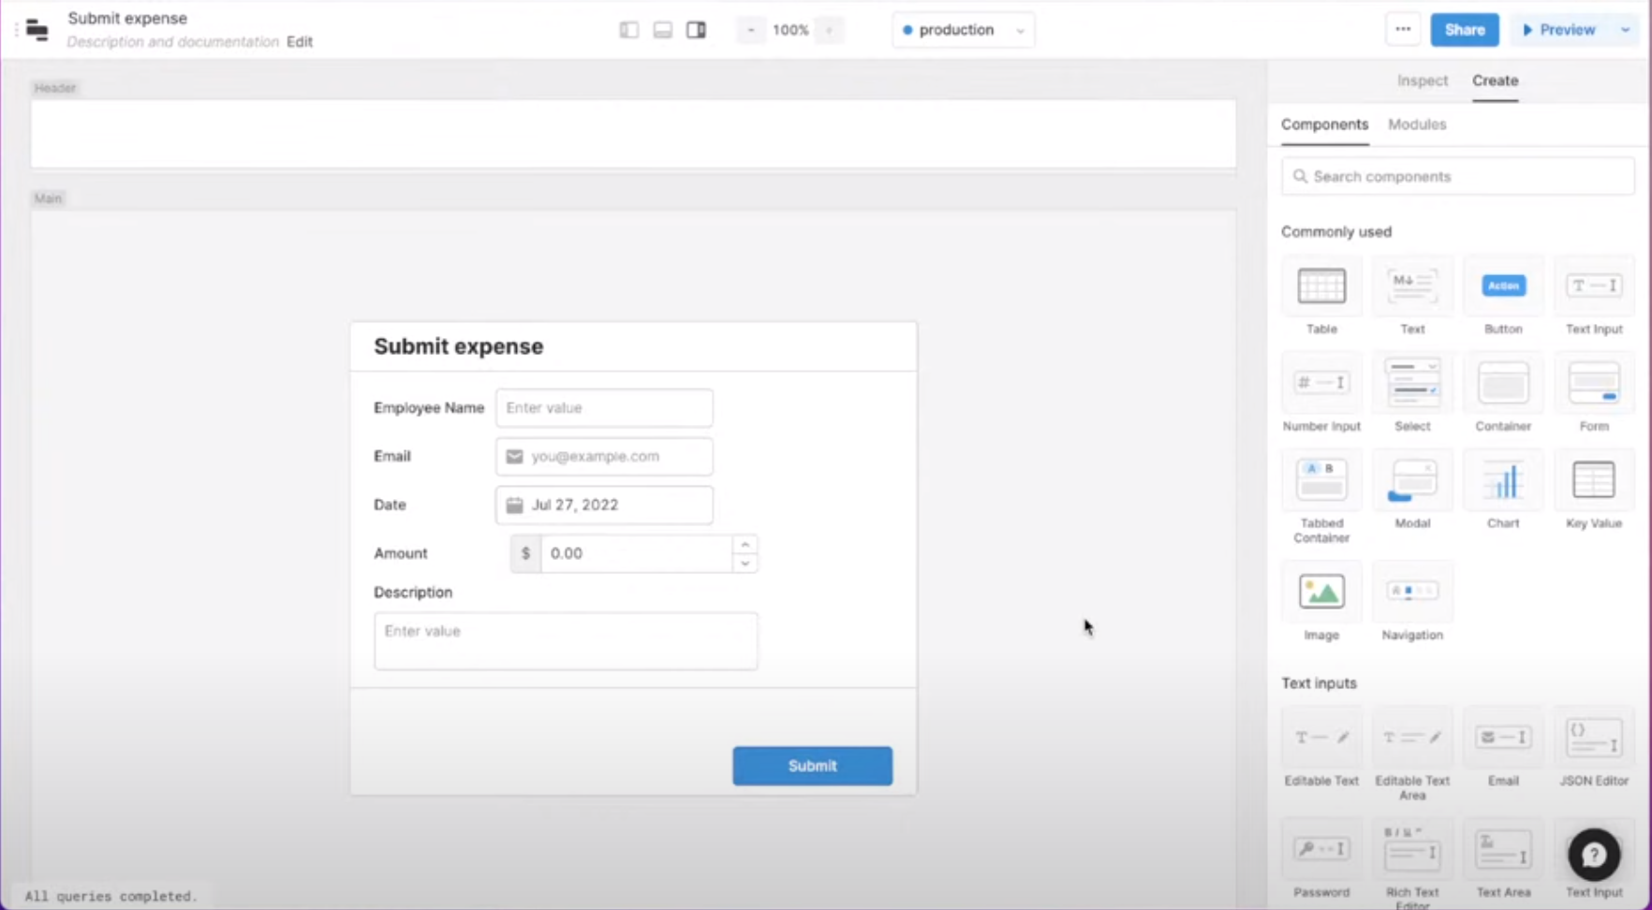Expand the Preview button dropdown

coord(1626,29)
